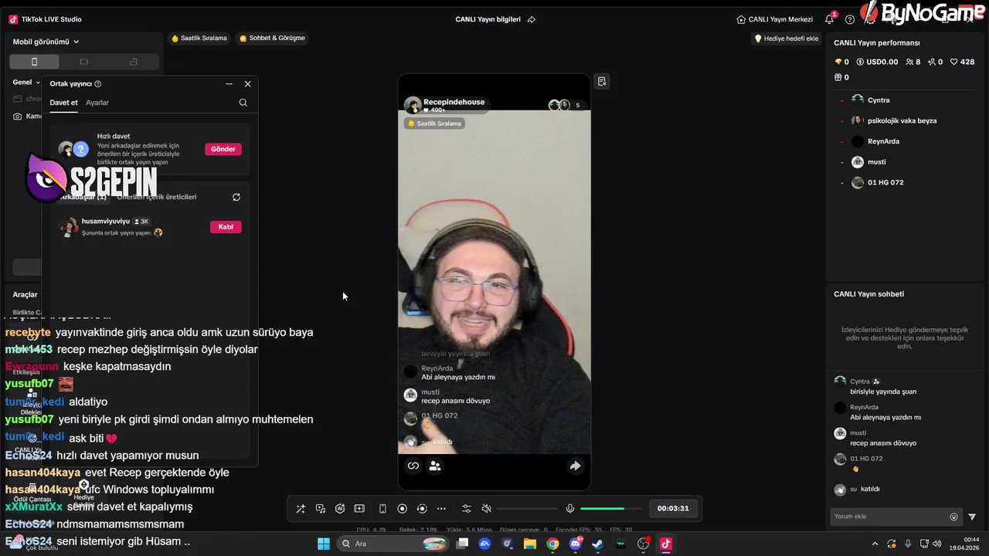The height and width of the screenshot is (556, 989).
Task: Switch to the Davet et tab
Action: click(63, 103)
